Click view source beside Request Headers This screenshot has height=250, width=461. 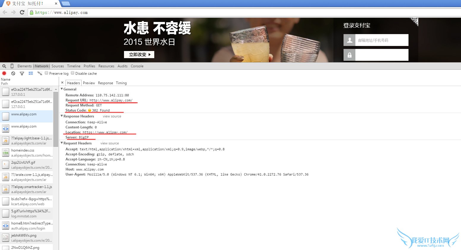click(109, 143)
